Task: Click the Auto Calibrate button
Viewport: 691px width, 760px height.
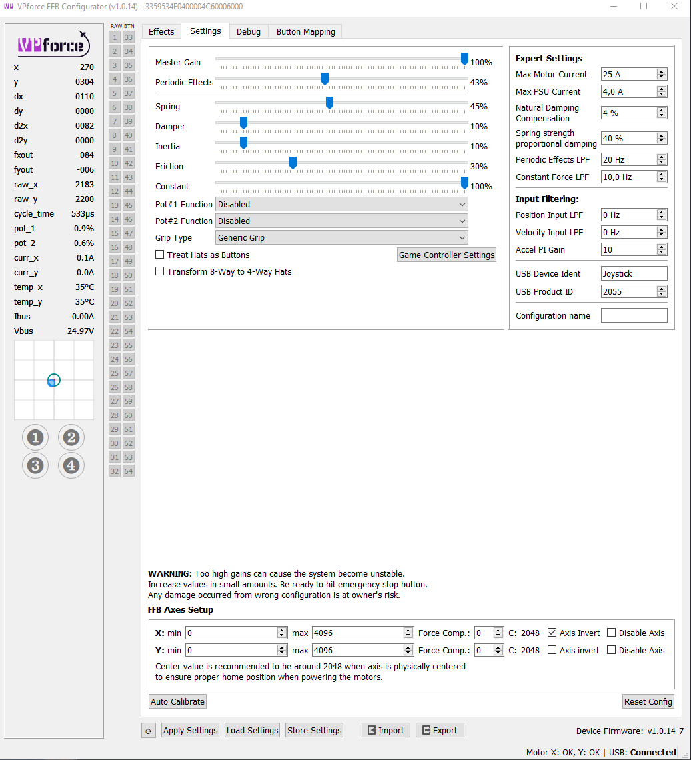Action: click(x=178, y=701)
